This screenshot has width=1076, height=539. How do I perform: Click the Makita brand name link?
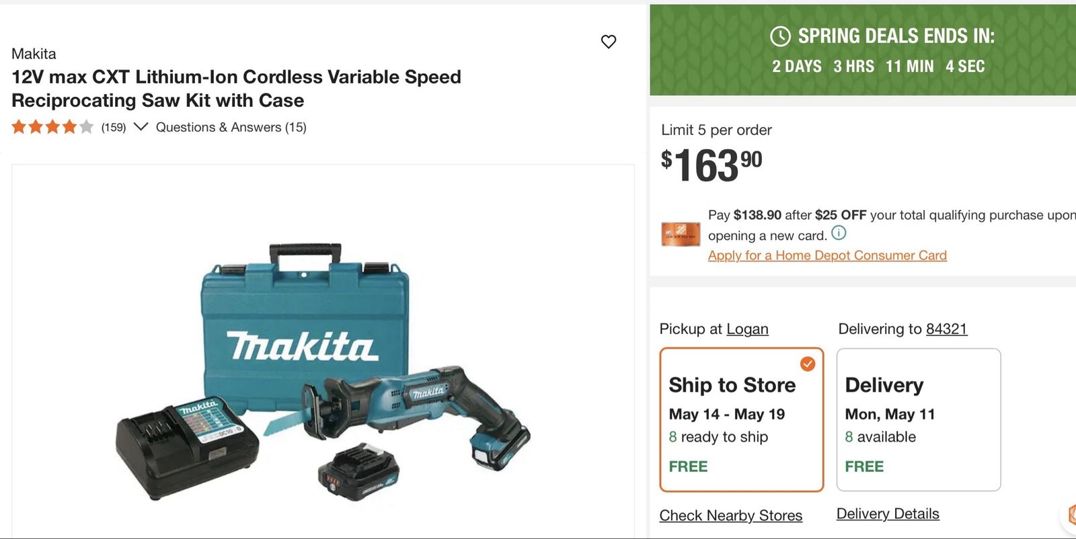34,54
